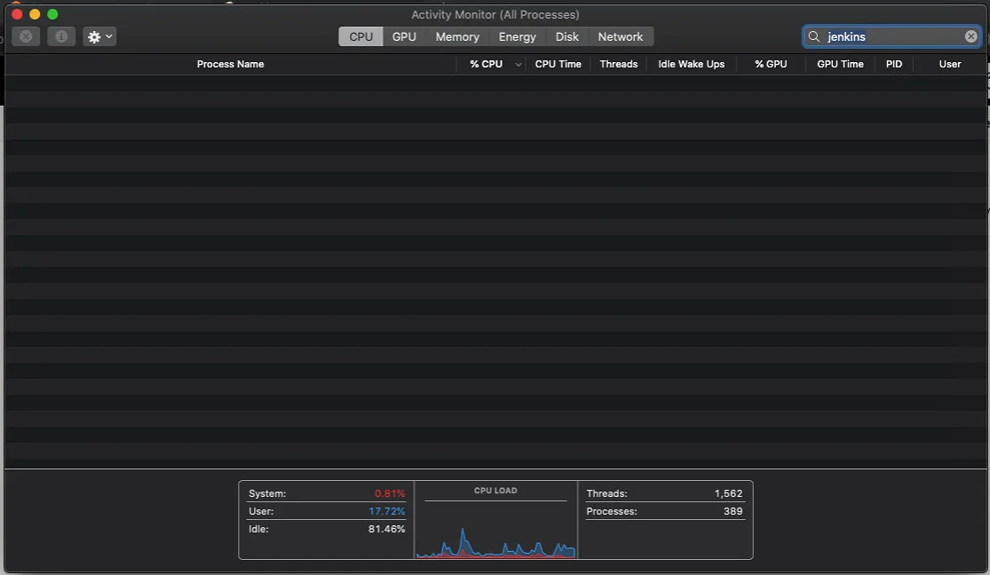Sort by Idle Wake Ups column
This screenshot has height=575, width=990.
point(692,64)
